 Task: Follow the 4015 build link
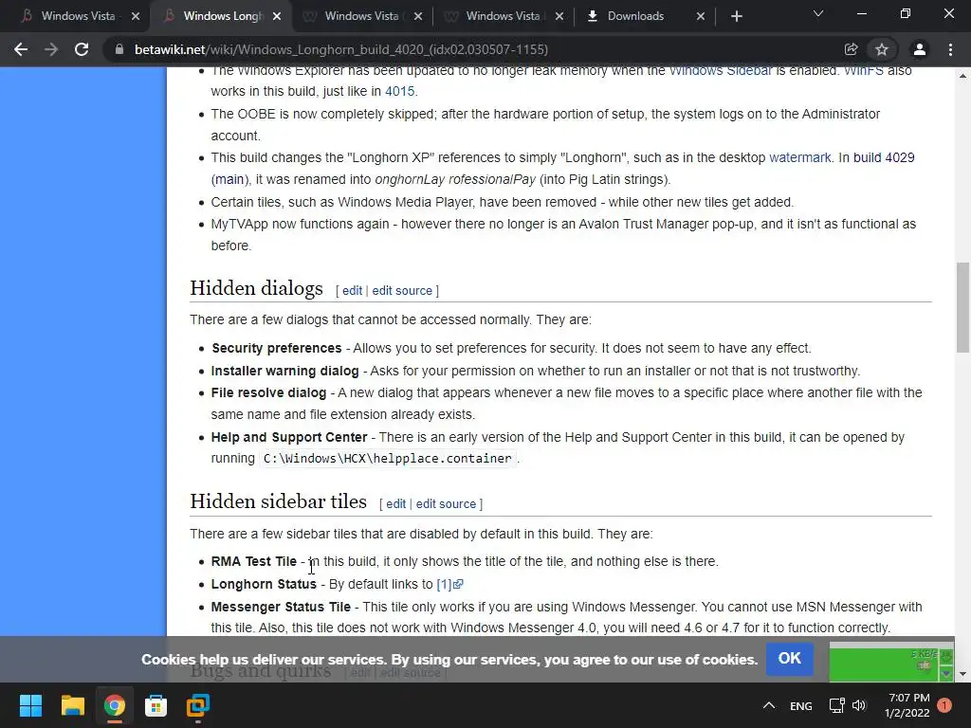pos(399,91)
